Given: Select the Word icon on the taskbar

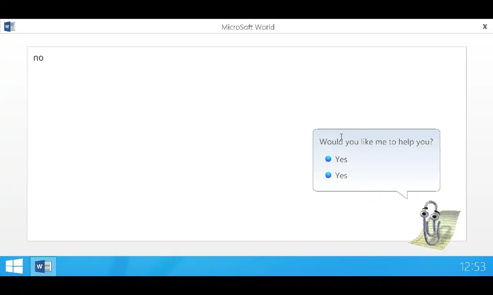Looking at the screenshot, I should (x=43, y=266).
